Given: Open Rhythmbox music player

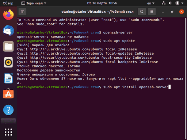Looking at the screenshot, I should pyautogui.click(x=8, y=62).
